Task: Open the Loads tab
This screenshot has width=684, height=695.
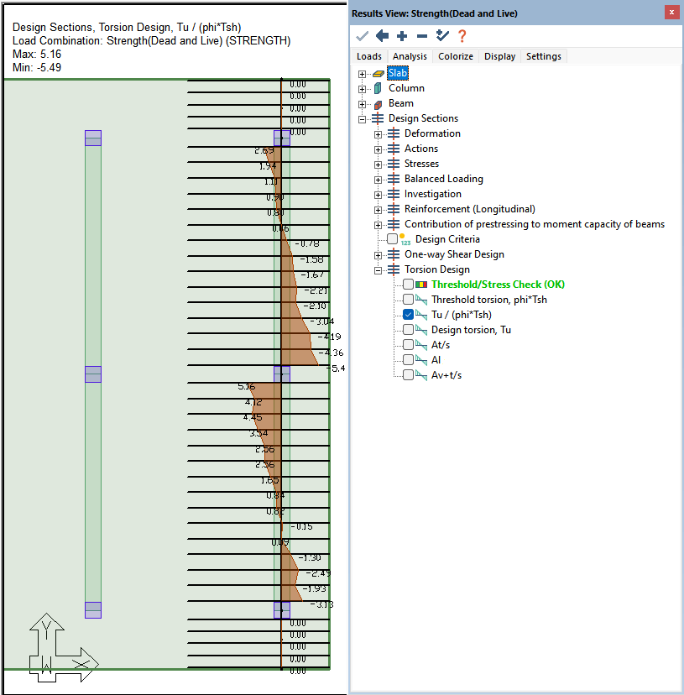Action: point(369,56)
